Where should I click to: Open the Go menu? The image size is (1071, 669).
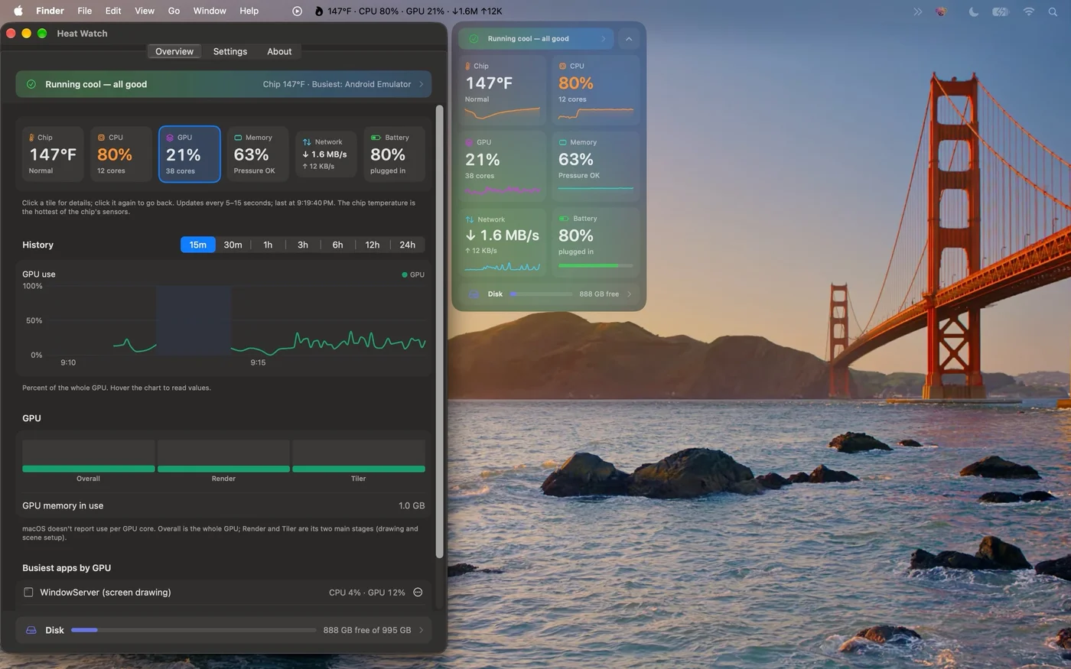174,11
